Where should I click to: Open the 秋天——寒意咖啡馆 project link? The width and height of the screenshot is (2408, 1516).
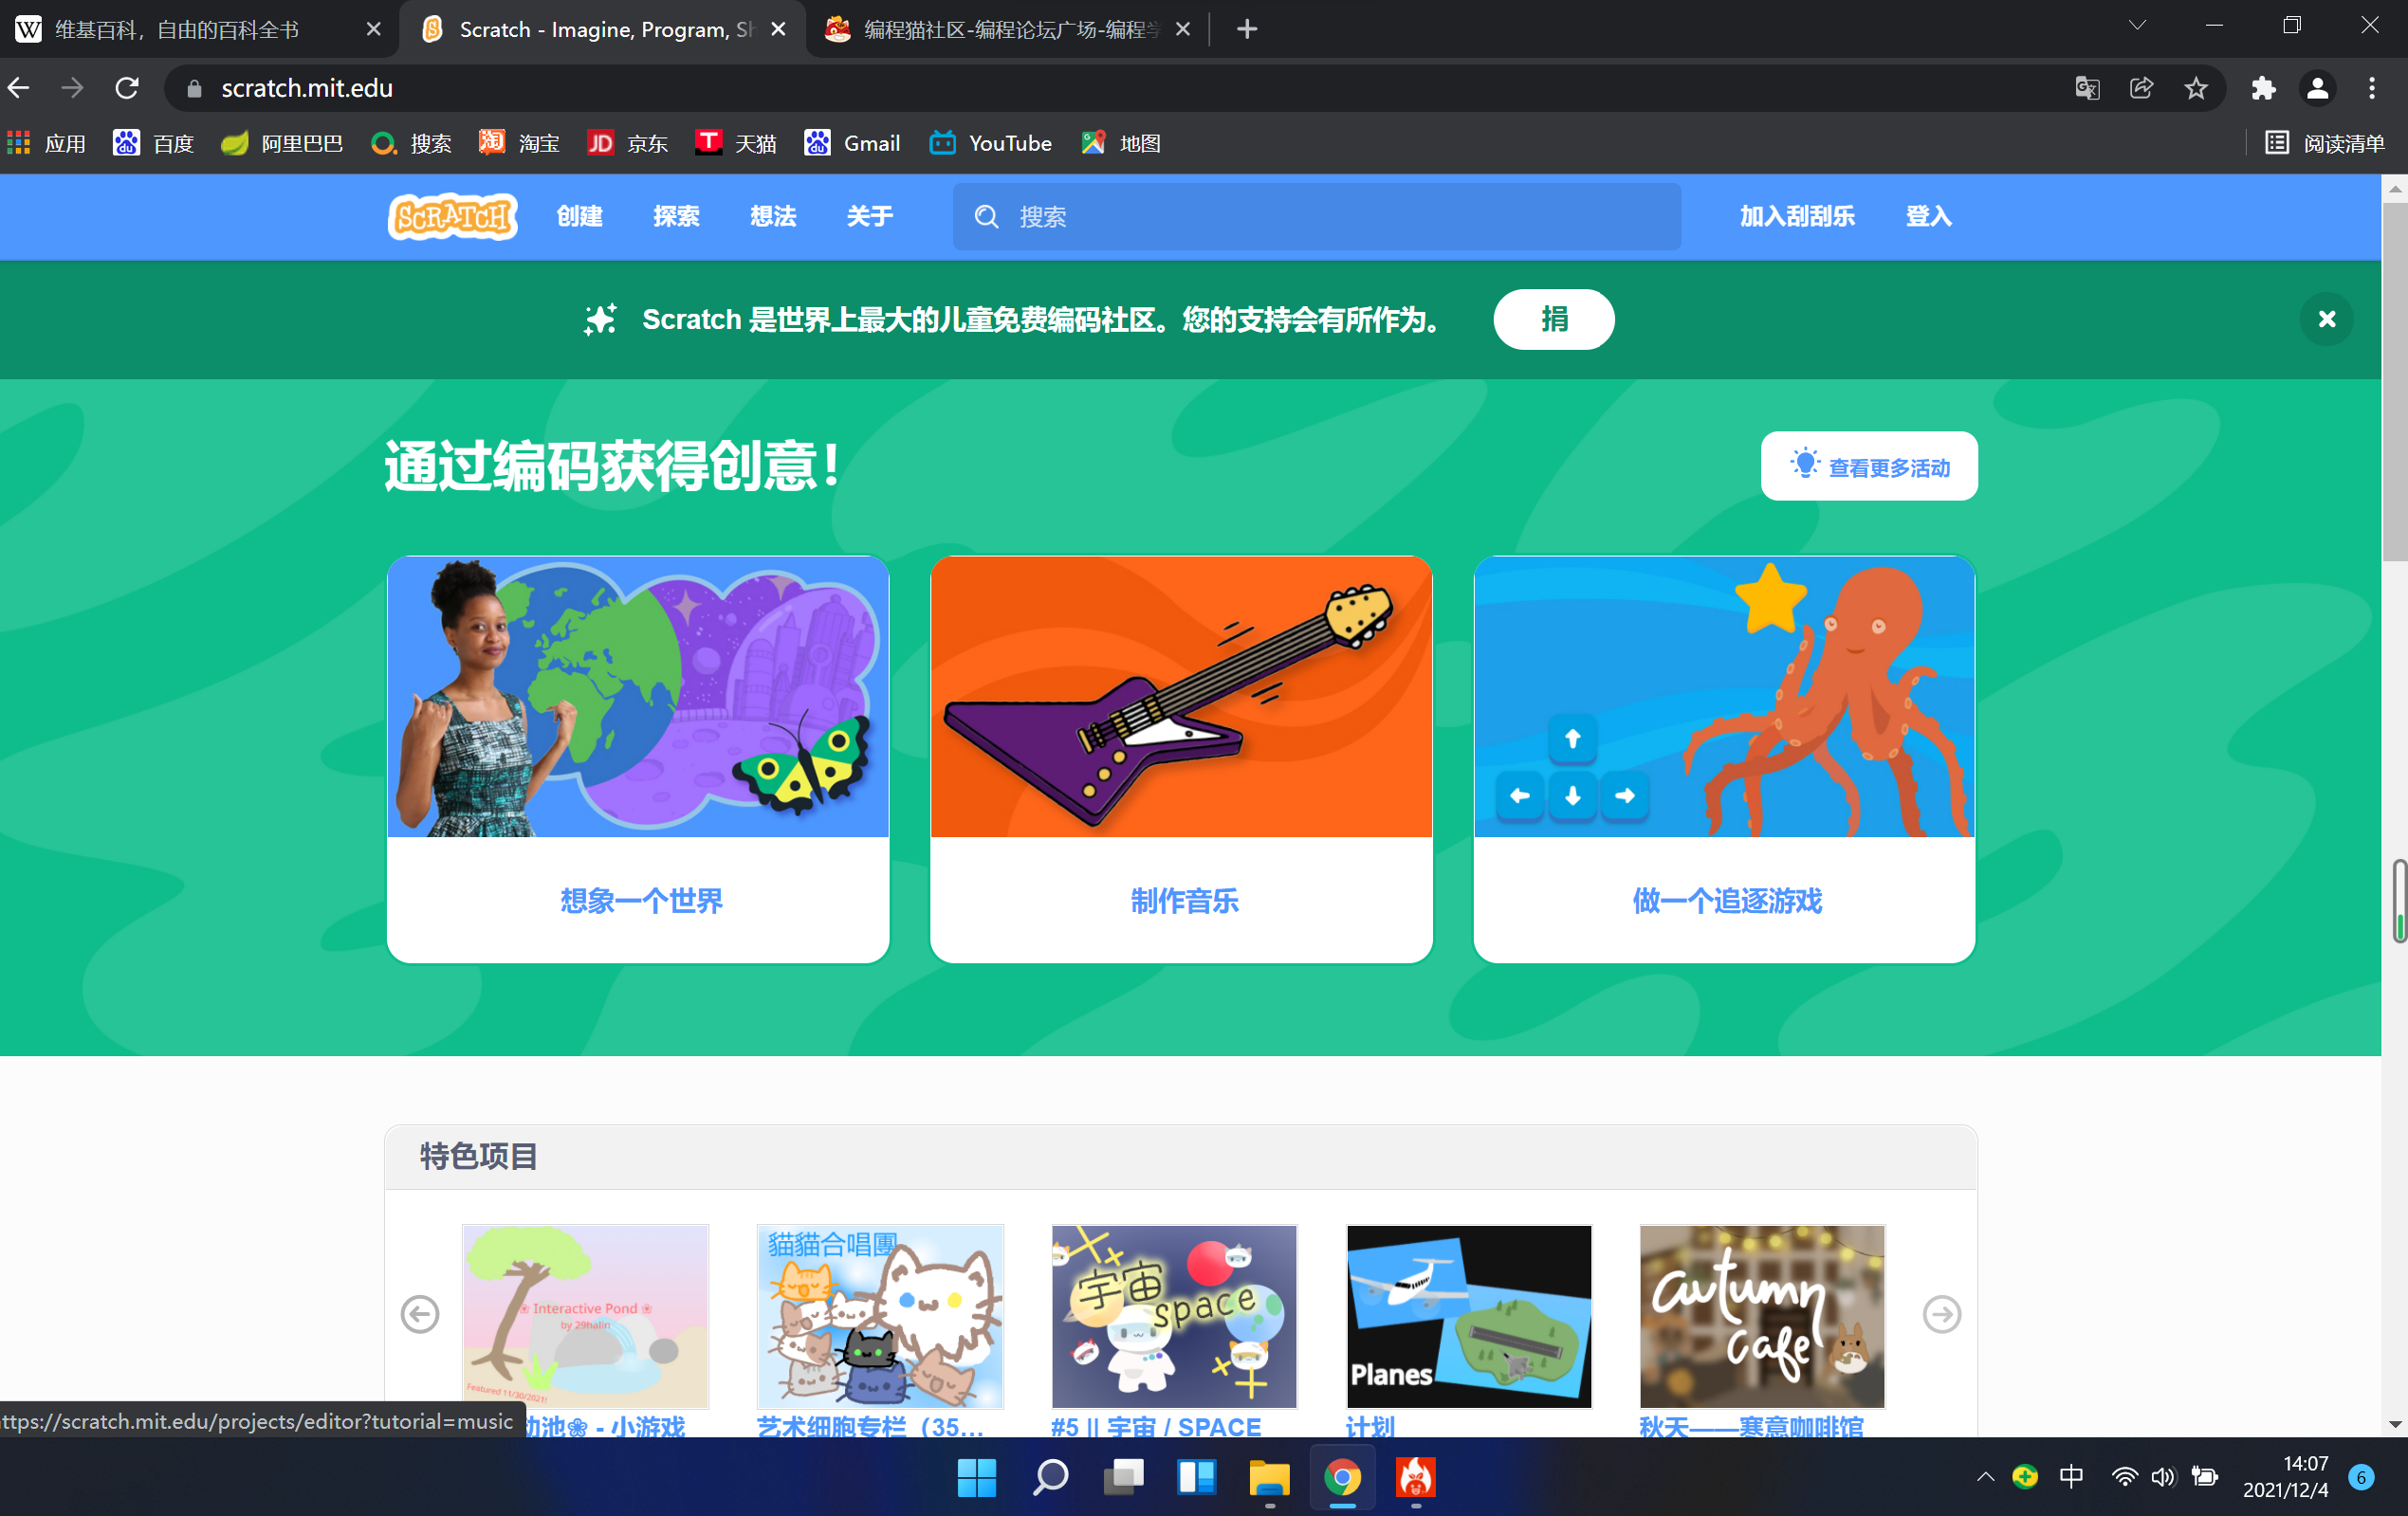tap(1752, 1426)
